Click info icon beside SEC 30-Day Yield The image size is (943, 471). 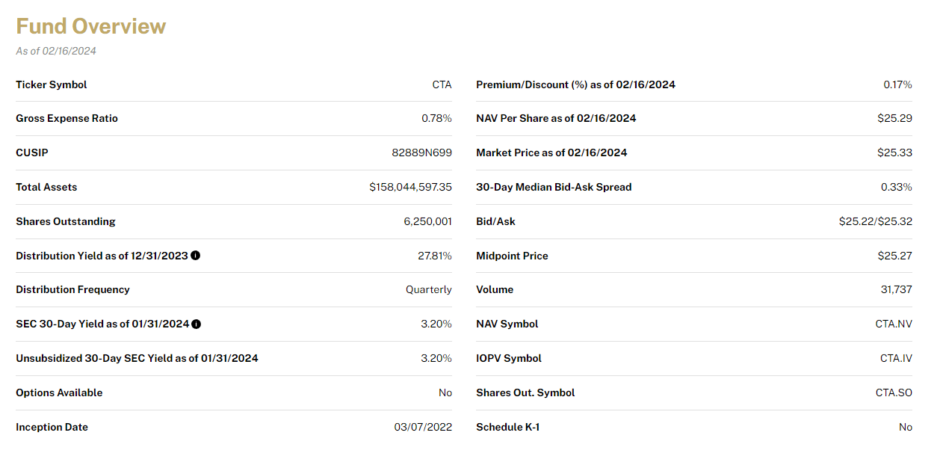coord(197,324)
